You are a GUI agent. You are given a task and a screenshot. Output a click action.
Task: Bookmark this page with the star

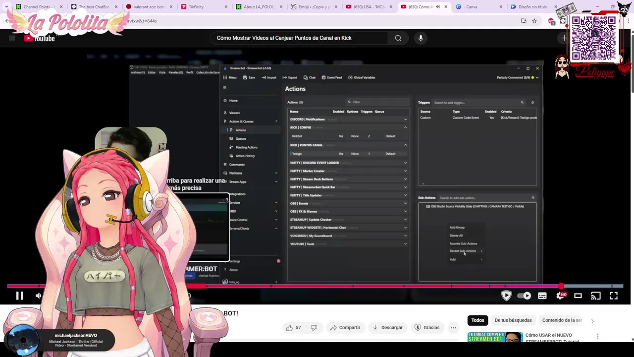[x=534, y=21]
